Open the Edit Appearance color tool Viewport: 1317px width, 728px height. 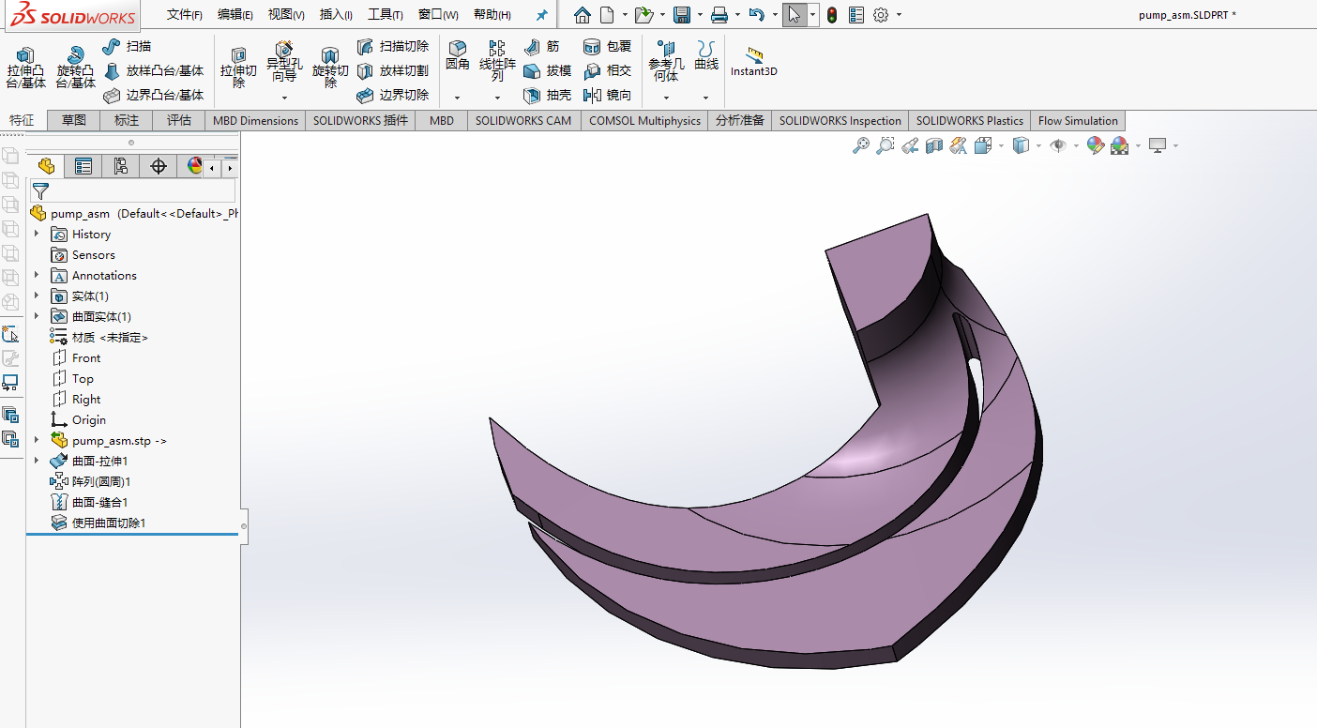1095,145
